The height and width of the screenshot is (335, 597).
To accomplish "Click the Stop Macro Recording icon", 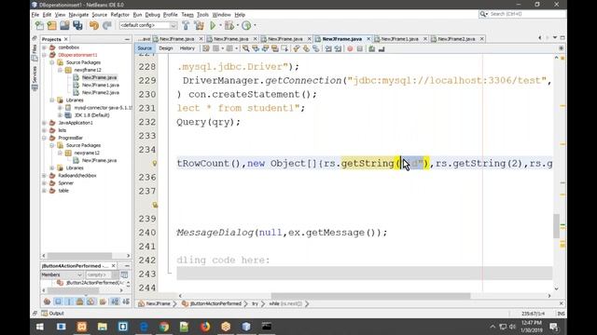I will click(x=359, y=48).
